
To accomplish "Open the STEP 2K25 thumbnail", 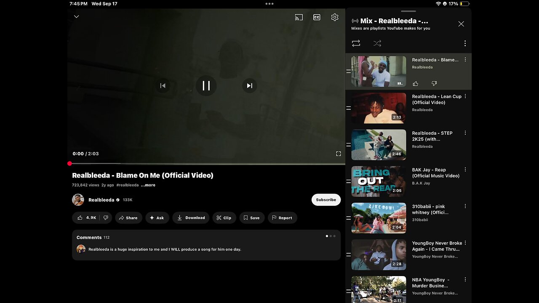I will coord(379,145).
